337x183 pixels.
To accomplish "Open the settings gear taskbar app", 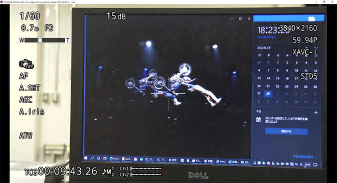I will coord(173,160).
